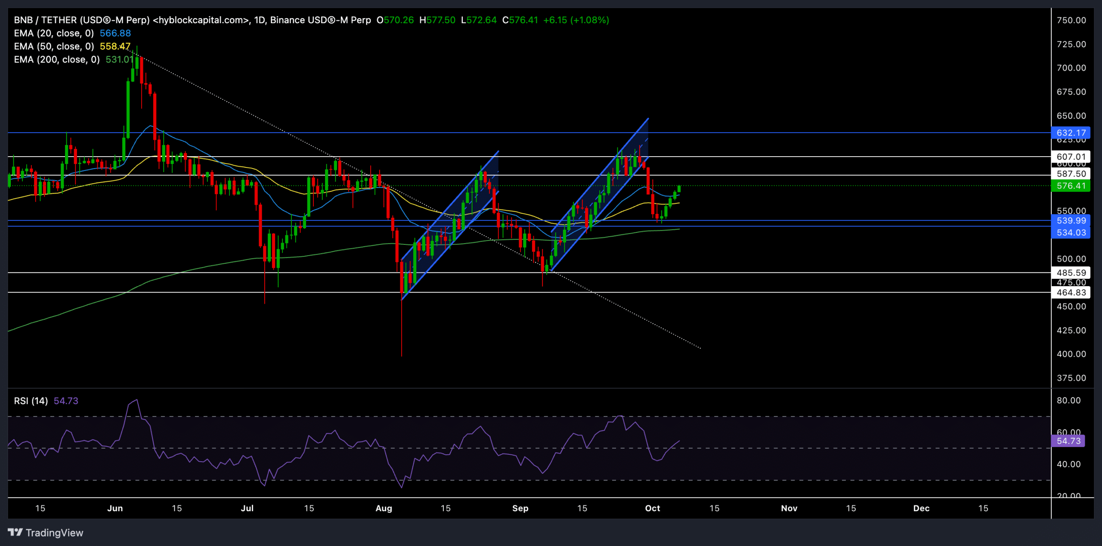Image resolution: width=1102 pixels, height=546 pixels.
Task: Click the high value H577.50 in header
Action: pyautogui.click(x=437, y=20)
